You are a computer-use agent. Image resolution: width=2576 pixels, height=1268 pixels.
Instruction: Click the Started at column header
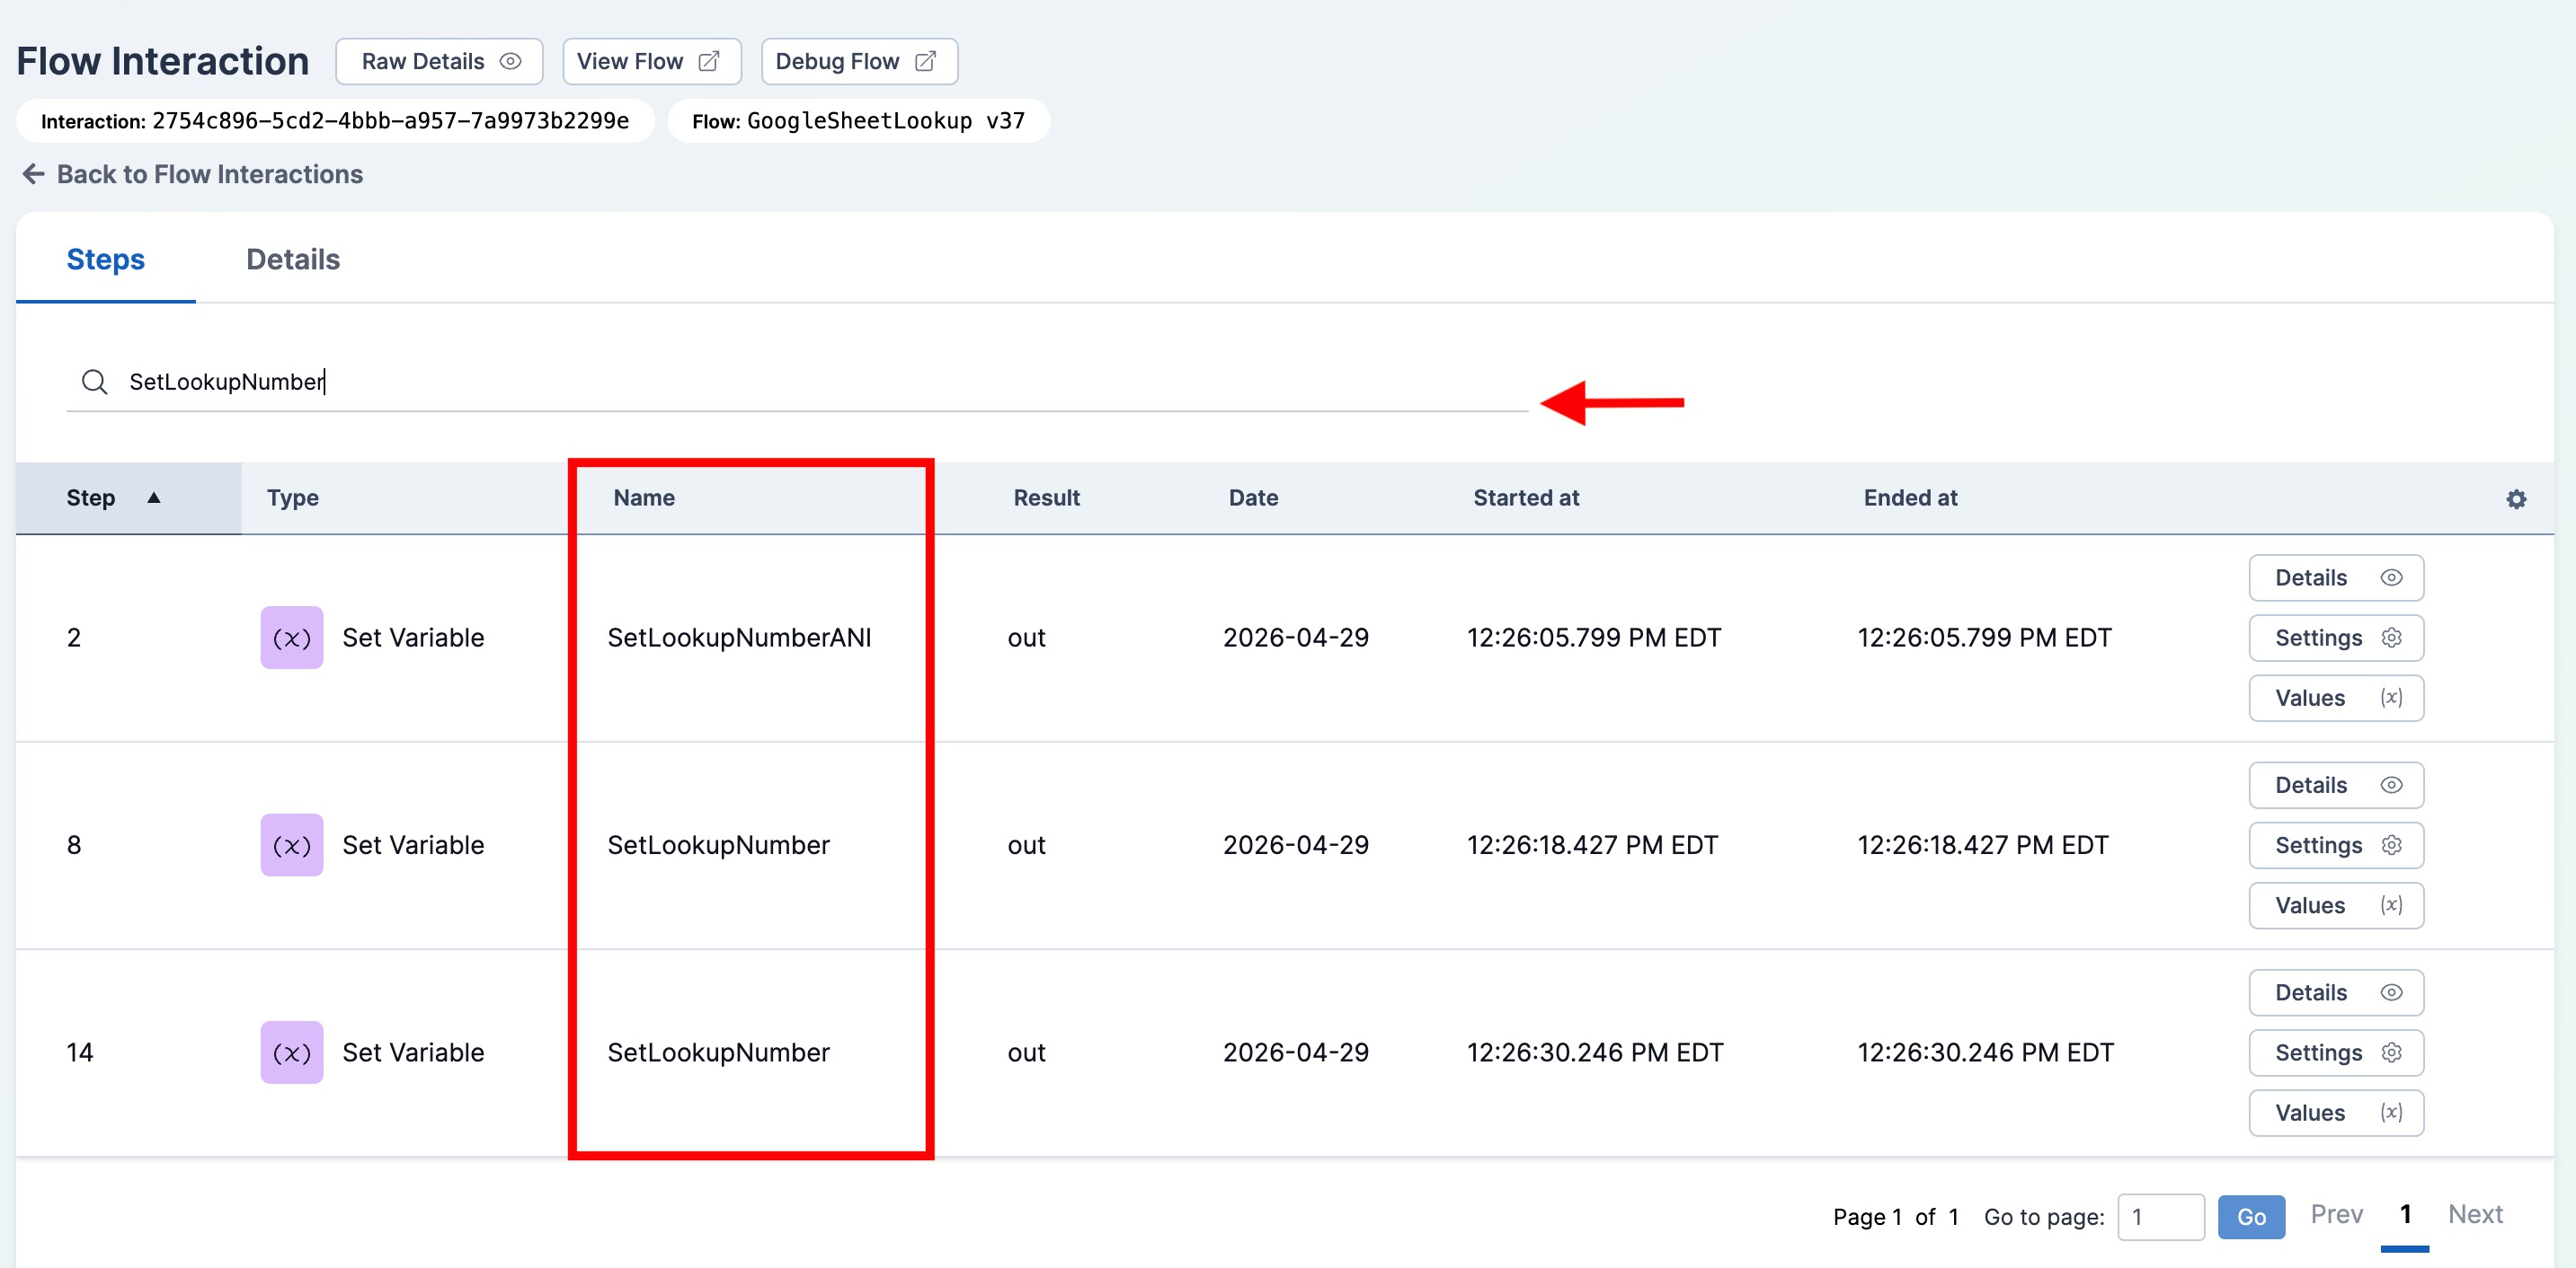[x=1526, y=498]
